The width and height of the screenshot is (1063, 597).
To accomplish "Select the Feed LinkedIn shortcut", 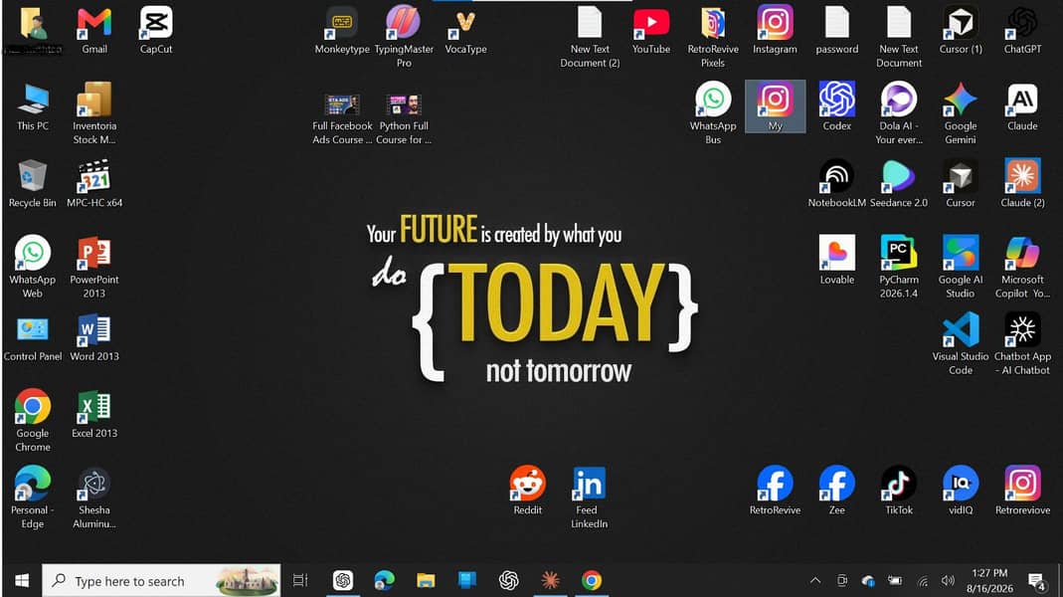I will tap(589, 497).
